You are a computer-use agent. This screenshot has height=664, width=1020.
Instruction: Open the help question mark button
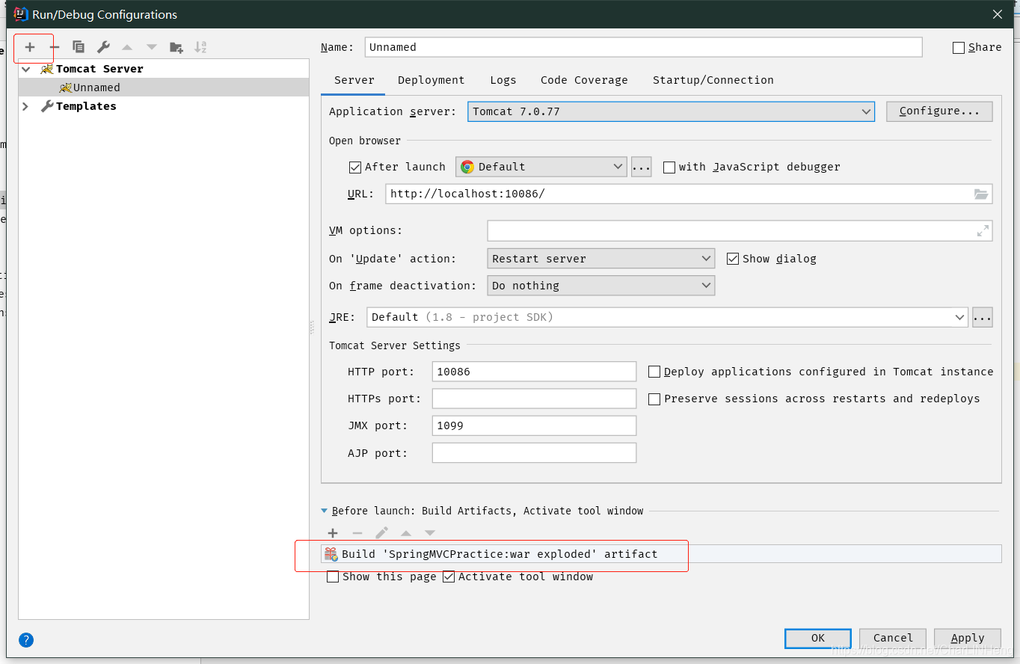pos(26,640)
